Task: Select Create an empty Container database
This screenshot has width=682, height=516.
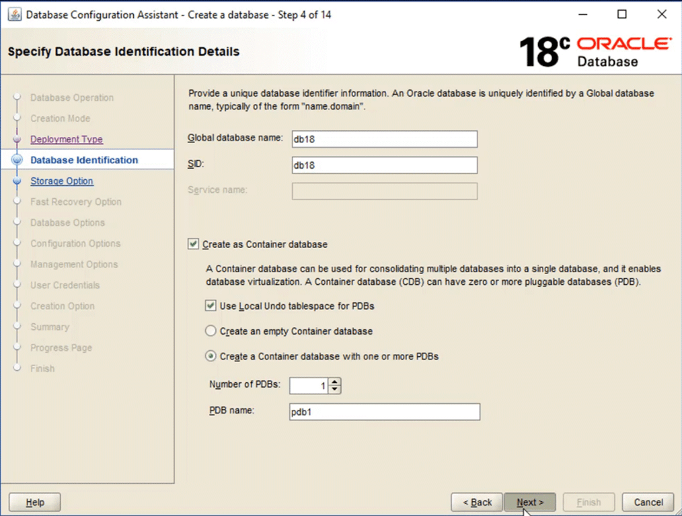Action: 211,331
